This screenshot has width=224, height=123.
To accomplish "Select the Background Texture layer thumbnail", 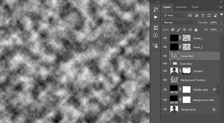I will (x=174, y=80).
